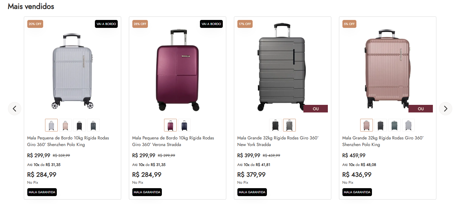Image resolution: width=457 pixels, height=204 pixels.
Task: Select black variant of New York Stradda
Action: point(275,125)
